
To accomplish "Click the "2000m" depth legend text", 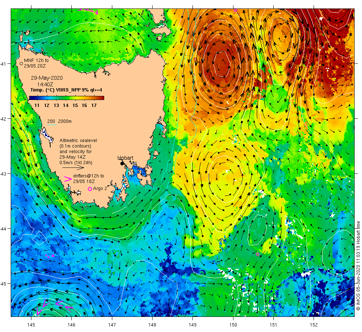I will tap(65, 121).
